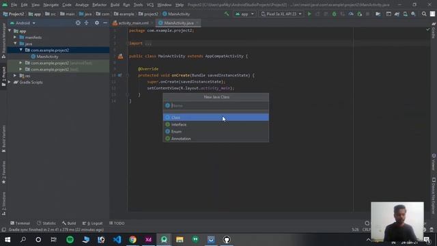The width and height of the screenshot is (437, 246).
Task: Launch Visual Studio Code from taskbar
Action: [x=117, y=240]
